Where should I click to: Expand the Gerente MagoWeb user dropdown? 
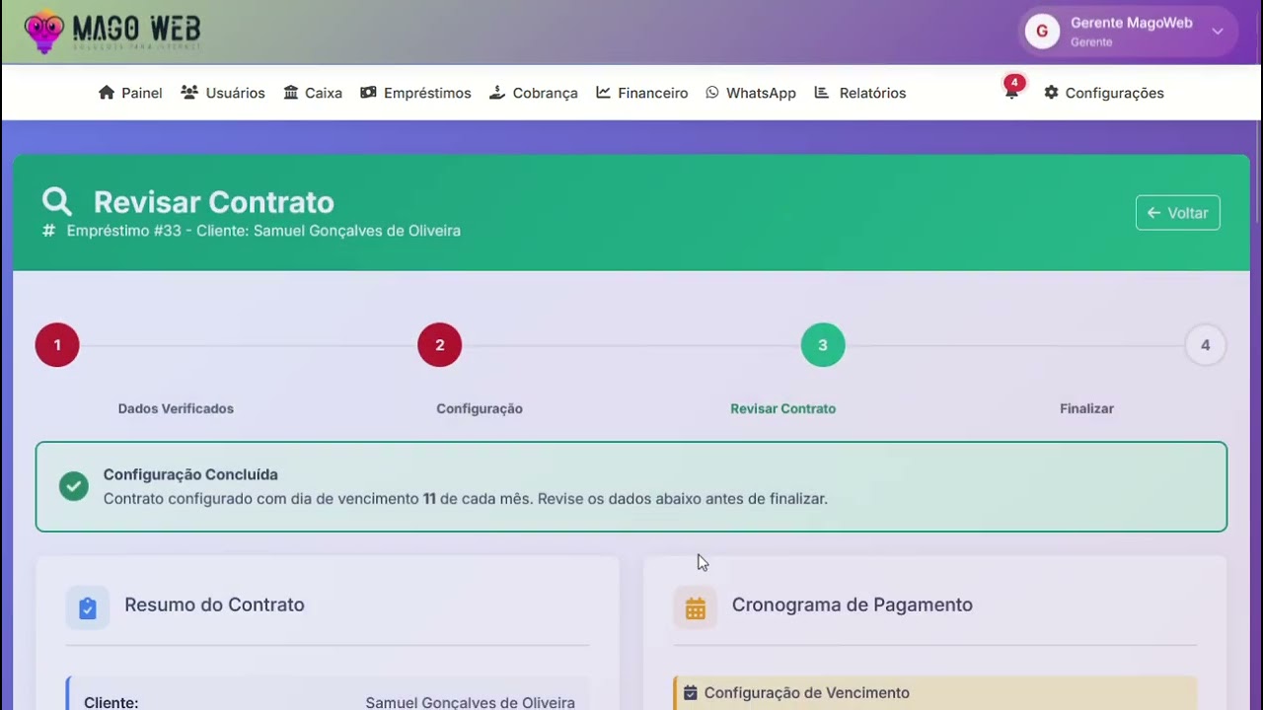click(x=1127, y=32)
